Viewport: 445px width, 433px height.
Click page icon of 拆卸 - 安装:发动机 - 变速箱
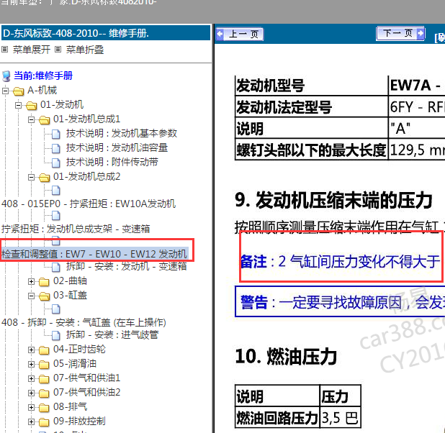(56, 267)
